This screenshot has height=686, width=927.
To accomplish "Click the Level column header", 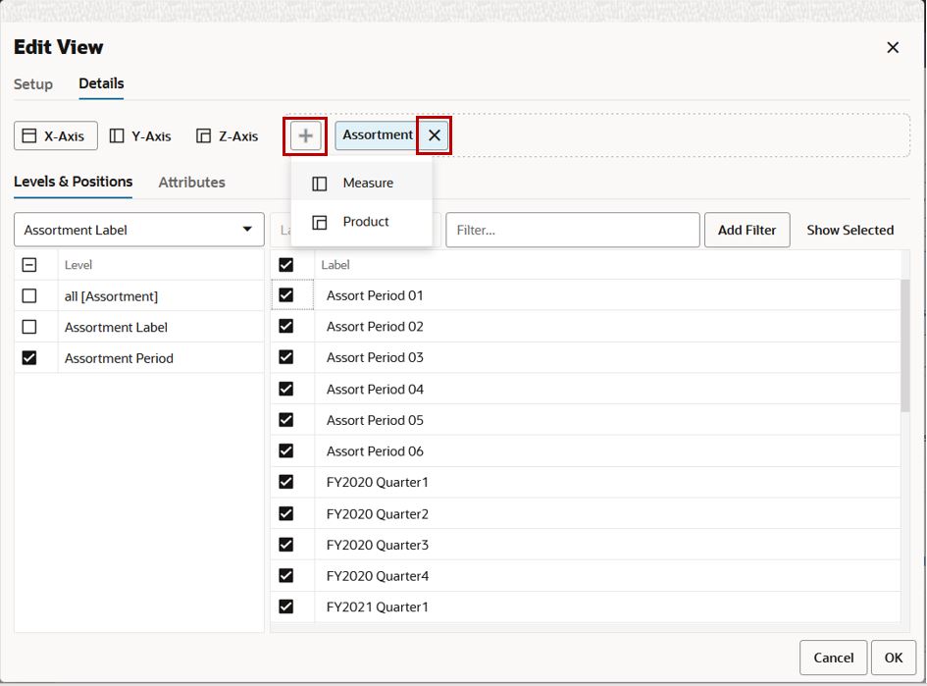I will pos(78,265).
